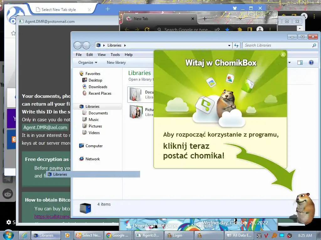
Task: Open the View menu in explorer
Action: (102, 55)
